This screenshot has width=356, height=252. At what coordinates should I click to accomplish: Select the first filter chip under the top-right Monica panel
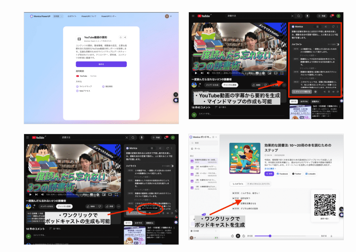(x=294, y=101)
